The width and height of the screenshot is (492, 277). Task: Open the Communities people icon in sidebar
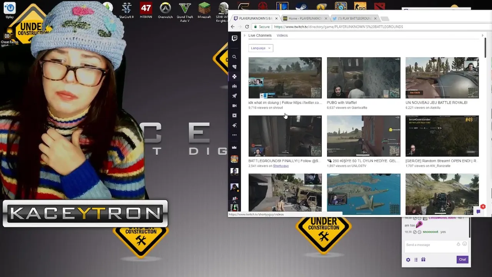coord(234,86)
